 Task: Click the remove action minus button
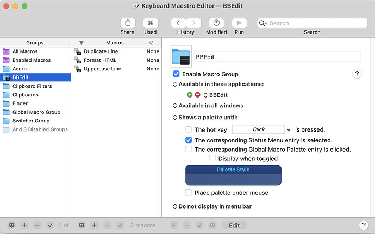tap(187, 225)
